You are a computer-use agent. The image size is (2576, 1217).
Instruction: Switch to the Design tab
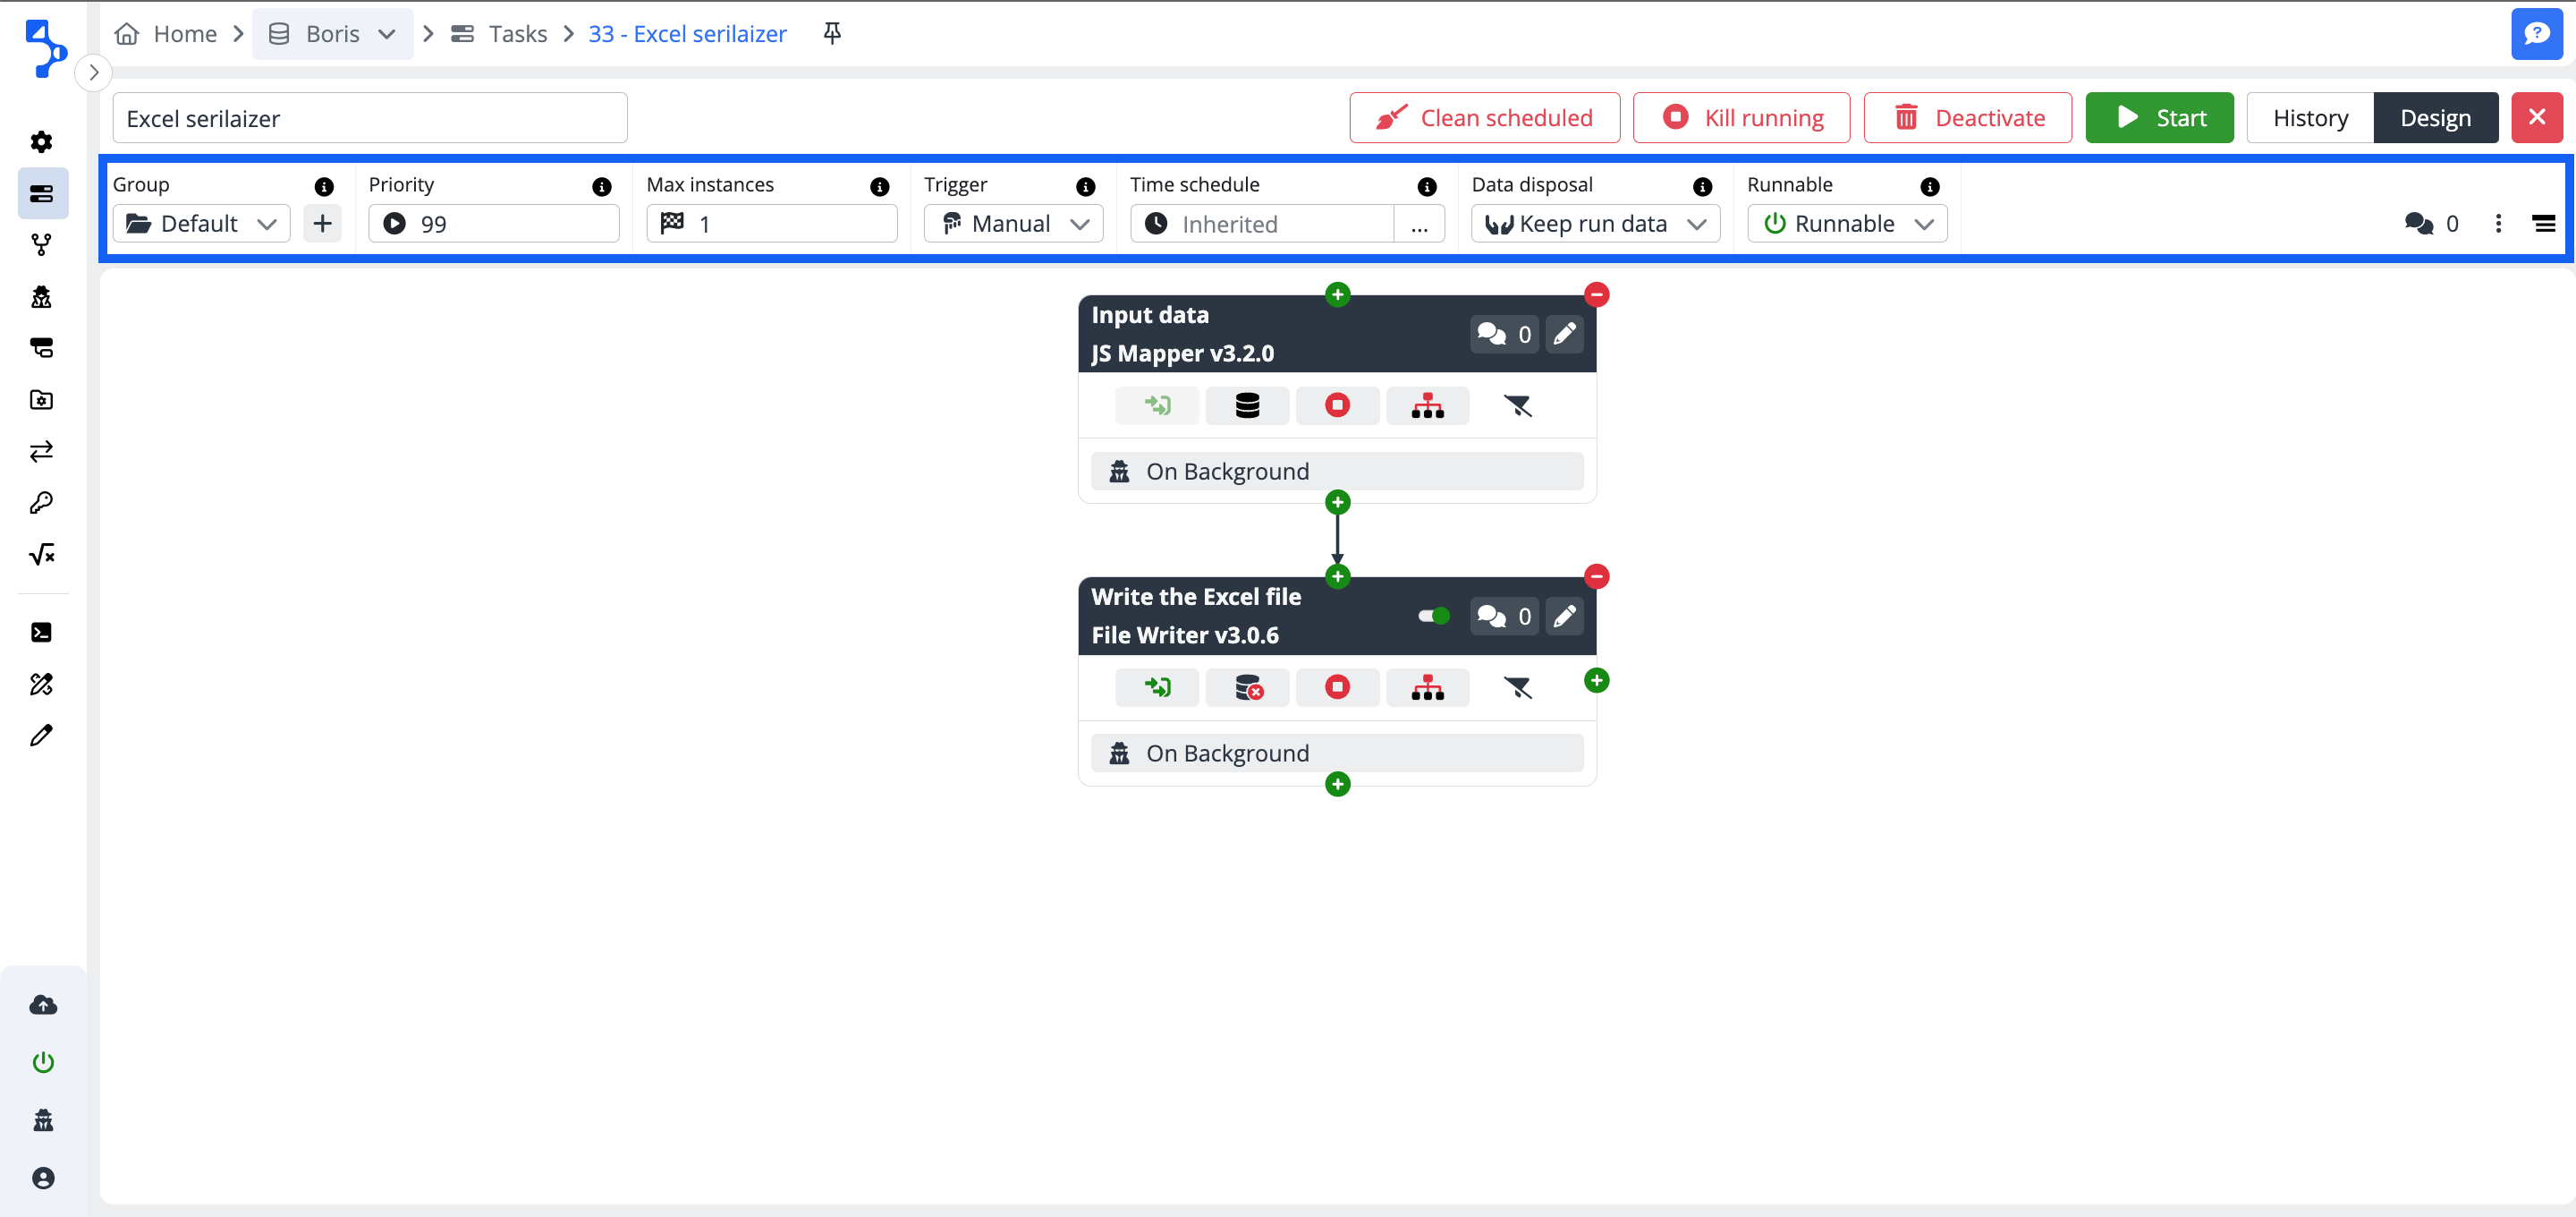pos(2435,118)
